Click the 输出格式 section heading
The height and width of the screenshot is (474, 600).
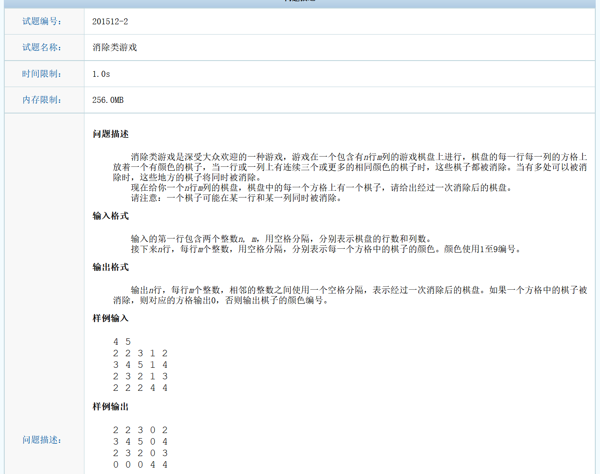(110, 267)
